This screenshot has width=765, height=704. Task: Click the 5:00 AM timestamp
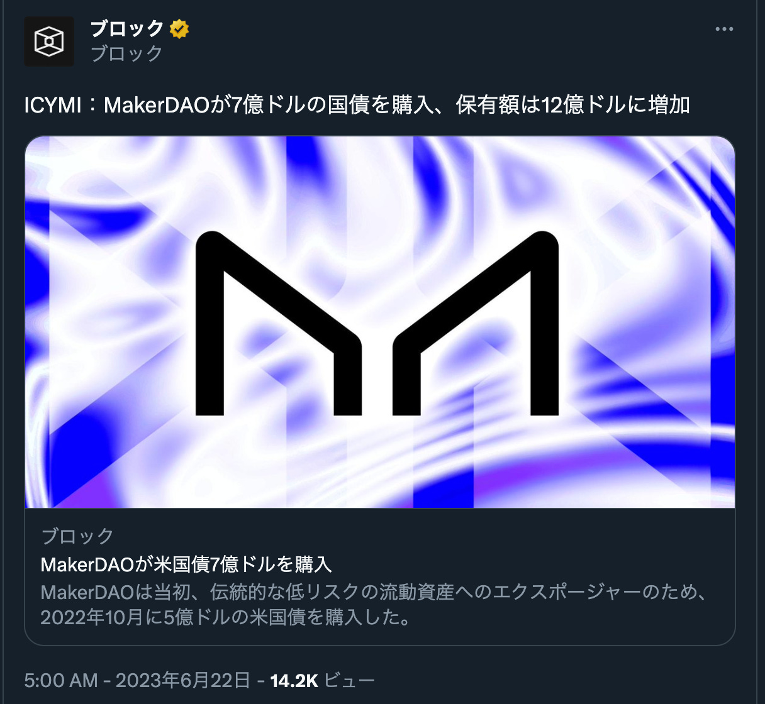coord(61,680)
